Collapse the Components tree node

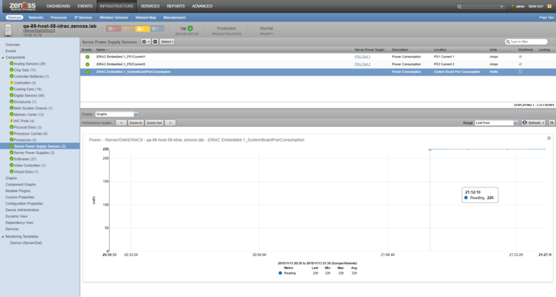[x=3, y=58]
